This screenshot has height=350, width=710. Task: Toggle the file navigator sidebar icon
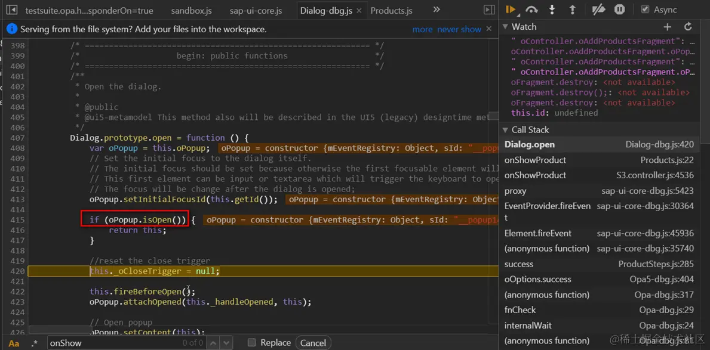(x=12, y=10)
